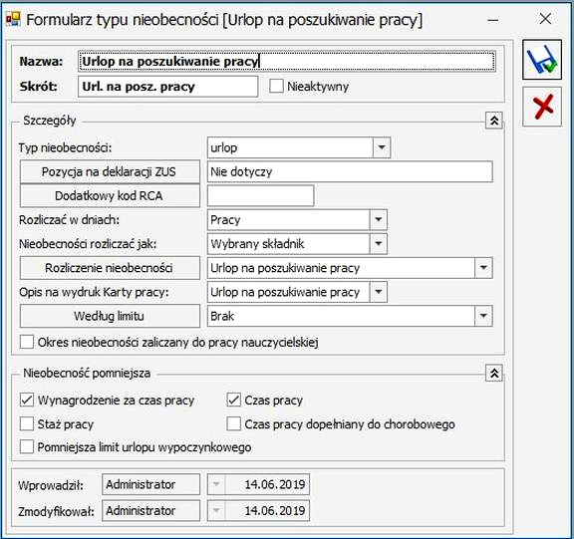Collapse the Szczegóły section
The width and height of the screenshot is (574, 539).
click(x=494, y=121)
